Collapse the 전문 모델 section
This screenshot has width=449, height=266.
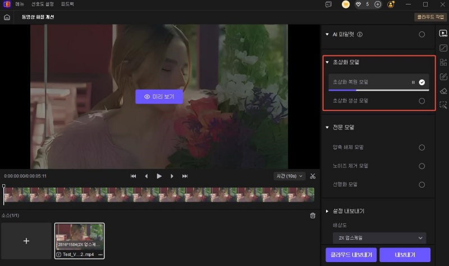pyautogui.click(x=327, y=128)
